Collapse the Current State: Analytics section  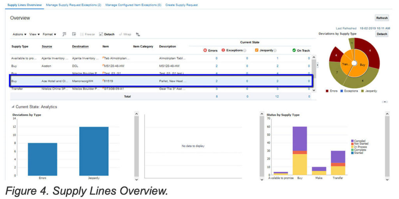13,107
